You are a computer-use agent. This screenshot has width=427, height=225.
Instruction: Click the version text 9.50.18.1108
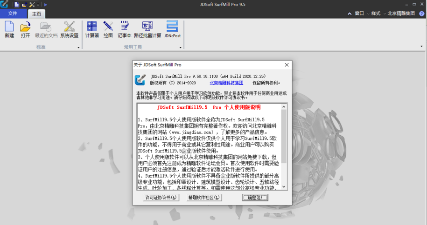tap(205, 76)
